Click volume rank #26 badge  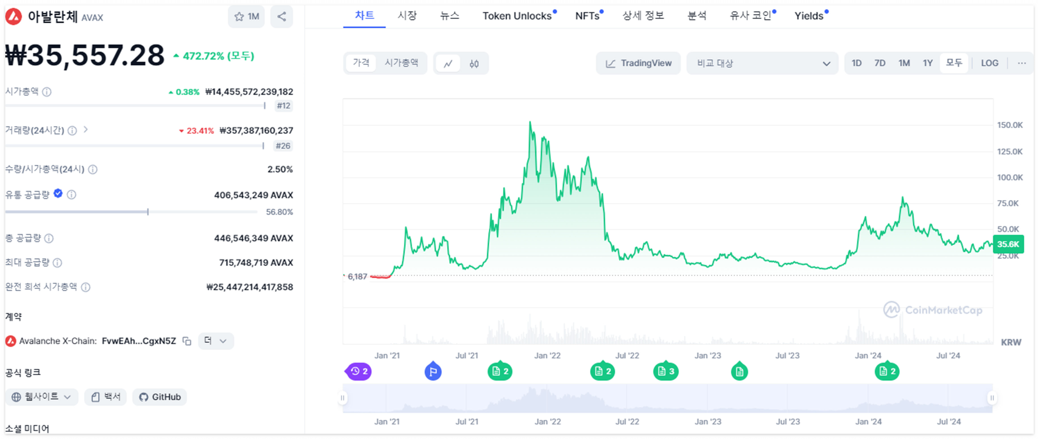click(283, 146)
